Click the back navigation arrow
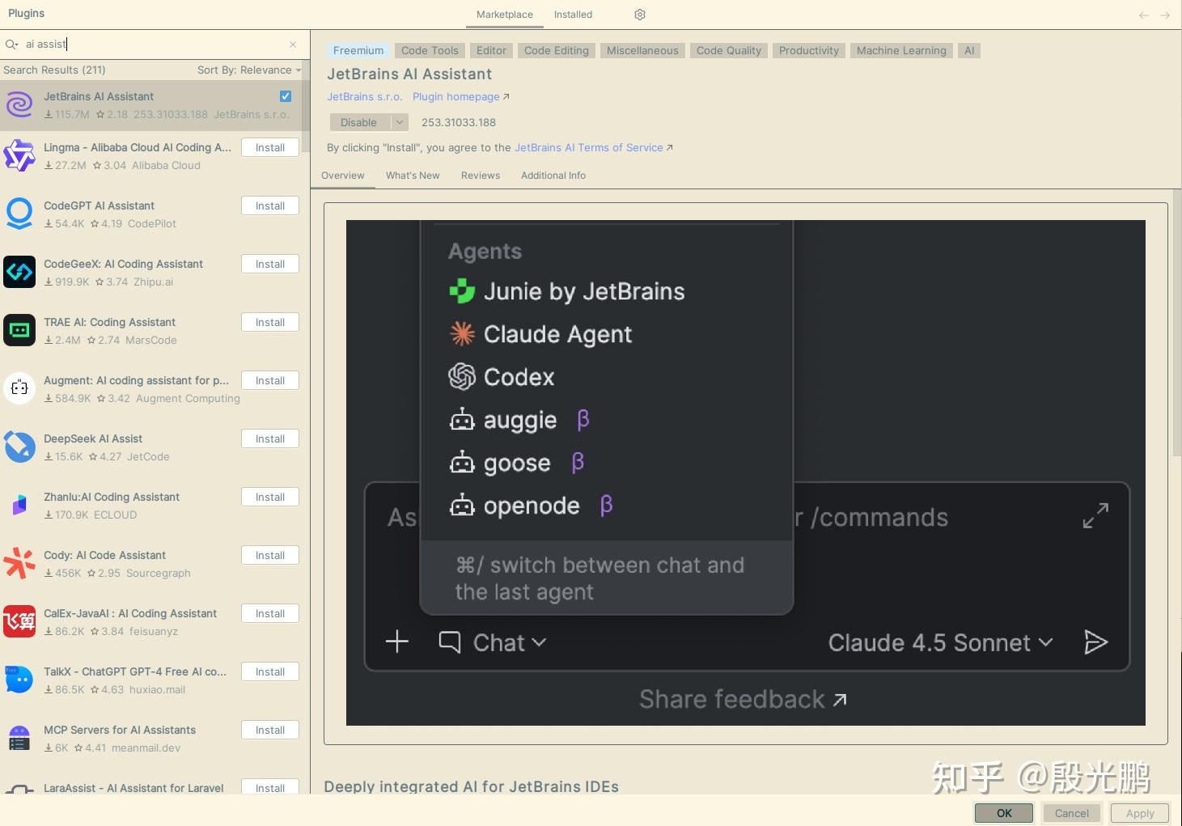This screenshot has width=1182, height=826. [1143, 15]
